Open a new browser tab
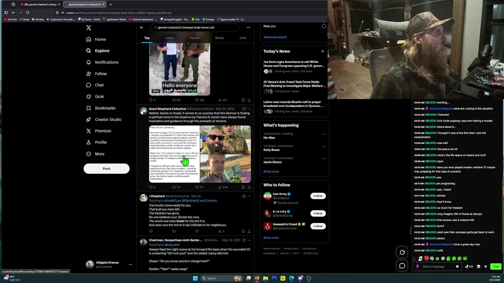The width and height of the screenshot is (504, 283). (x=111, y=4)
